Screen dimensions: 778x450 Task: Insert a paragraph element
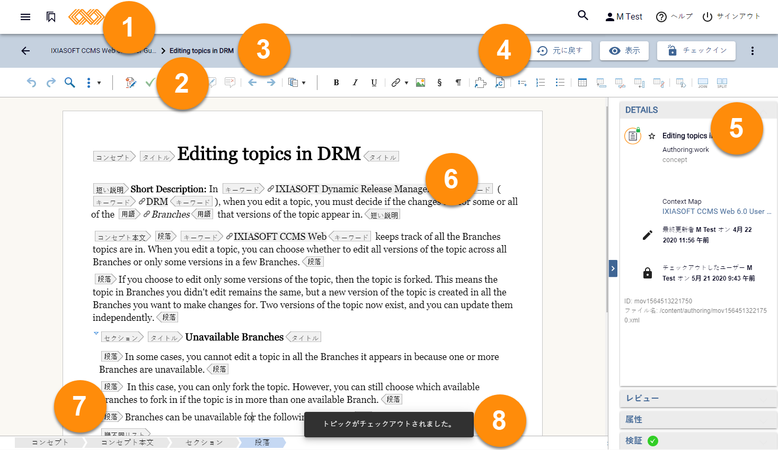click(458, 83)
